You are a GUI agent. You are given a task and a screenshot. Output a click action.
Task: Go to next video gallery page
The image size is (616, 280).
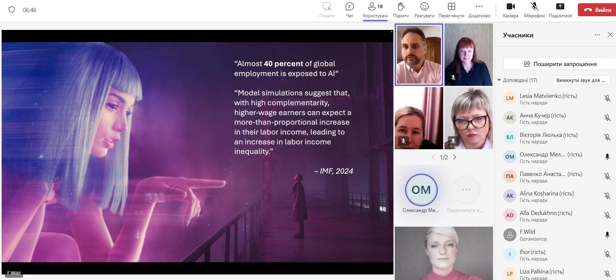click(455, 157)
